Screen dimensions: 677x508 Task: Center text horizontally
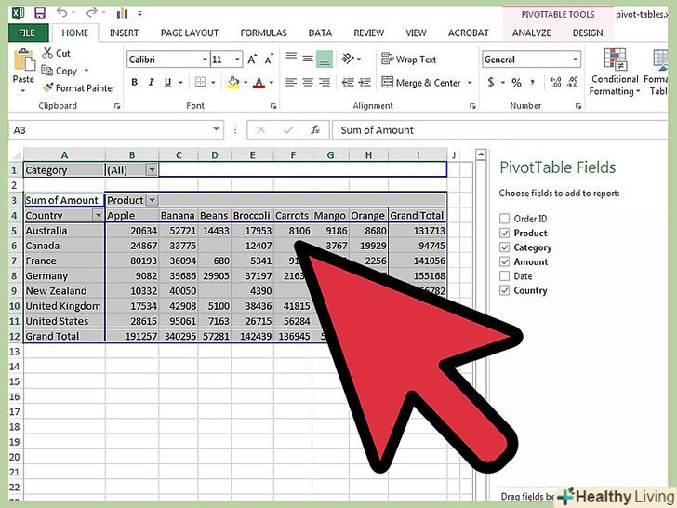point(308,82)
